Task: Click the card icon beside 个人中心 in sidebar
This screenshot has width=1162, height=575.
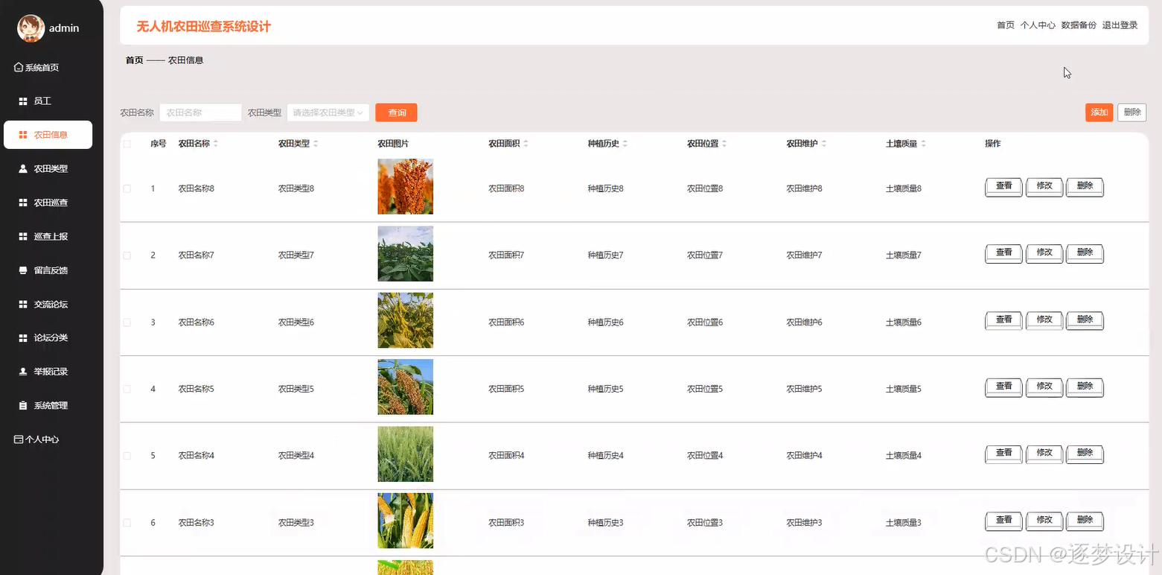Action: click(19, 439)
